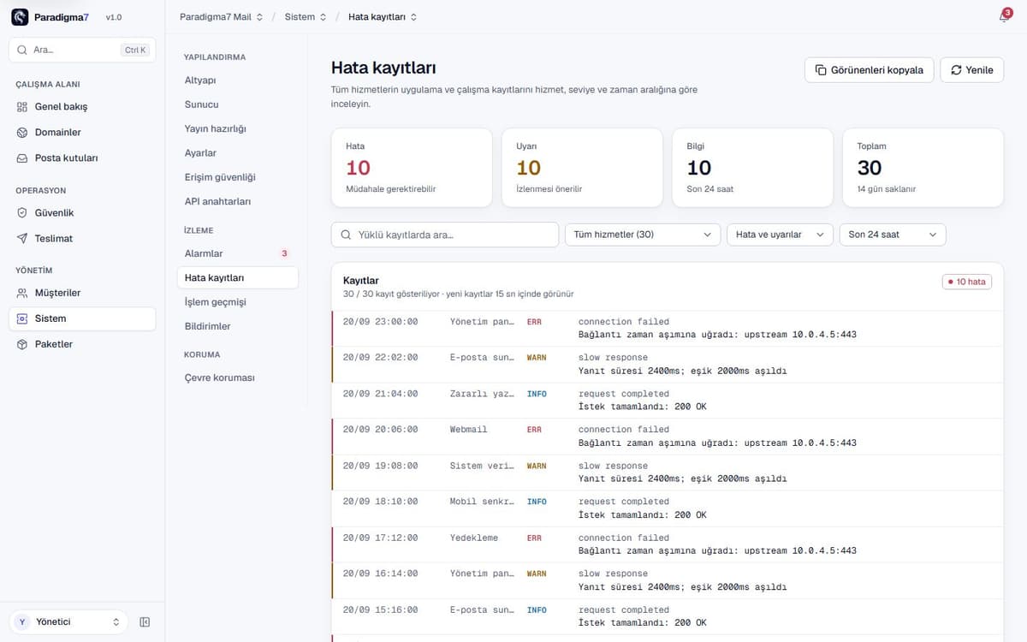
Task: Go to Genel bakış in sidebar
Action: tap(82, 107)
